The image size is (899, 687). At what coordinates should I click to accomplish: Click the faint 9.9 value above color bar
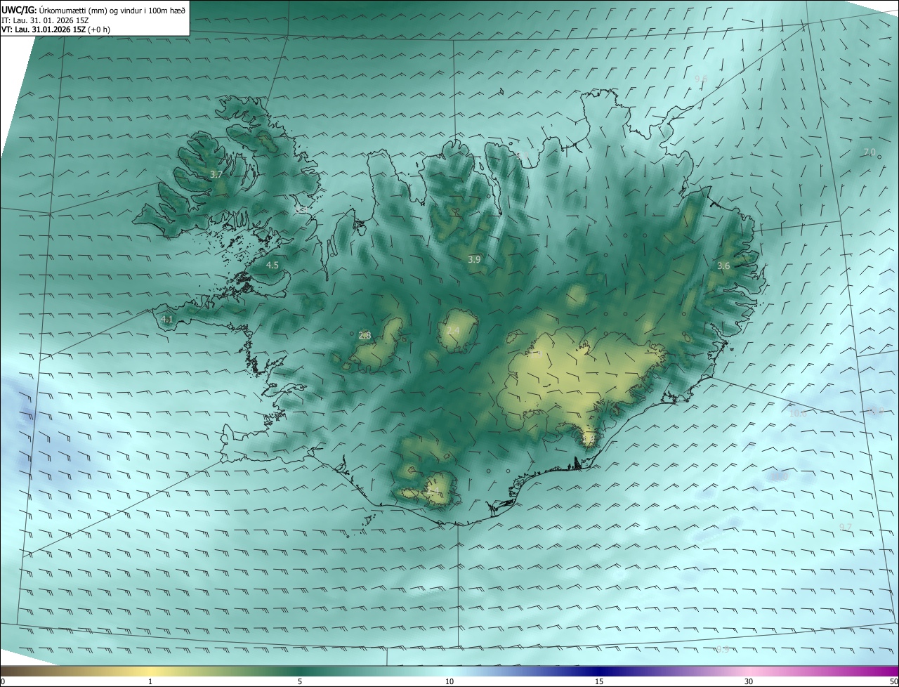point(722,649)
